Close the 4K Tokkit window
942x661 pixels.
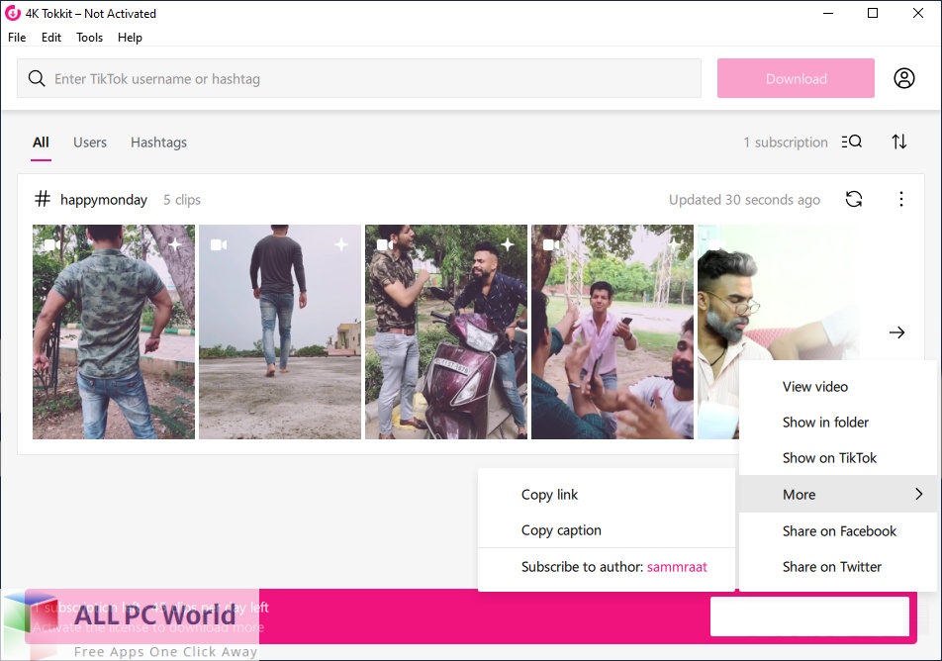(918, 13)
